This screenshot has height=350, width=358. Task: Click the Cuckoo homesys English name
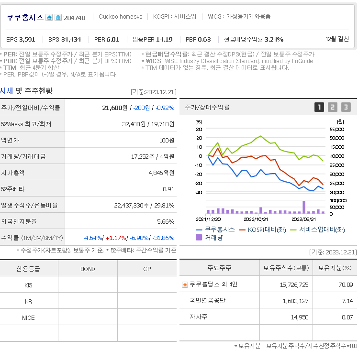(x=121, y=17)
